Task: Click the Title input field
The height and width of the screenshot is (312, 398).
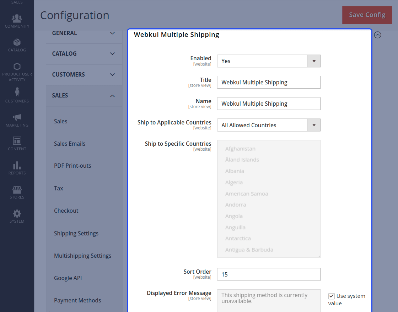Action: tap(269, 82)
